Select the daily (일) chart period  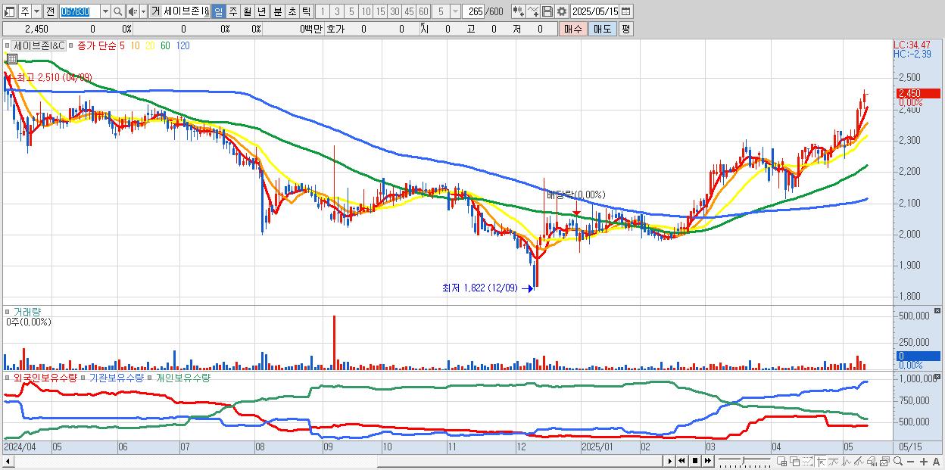(219, 11)
